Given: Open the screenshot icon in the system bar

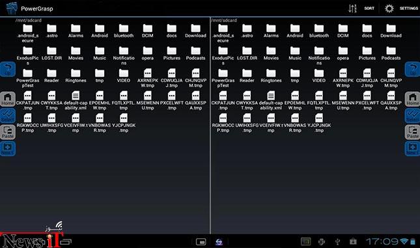Looking at the screenshot, I should coord(201,242).
